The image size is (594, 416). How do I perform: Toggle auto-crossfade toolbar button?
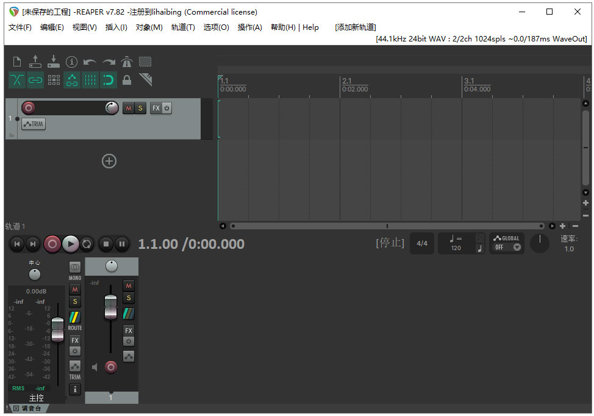coord(16,80)
